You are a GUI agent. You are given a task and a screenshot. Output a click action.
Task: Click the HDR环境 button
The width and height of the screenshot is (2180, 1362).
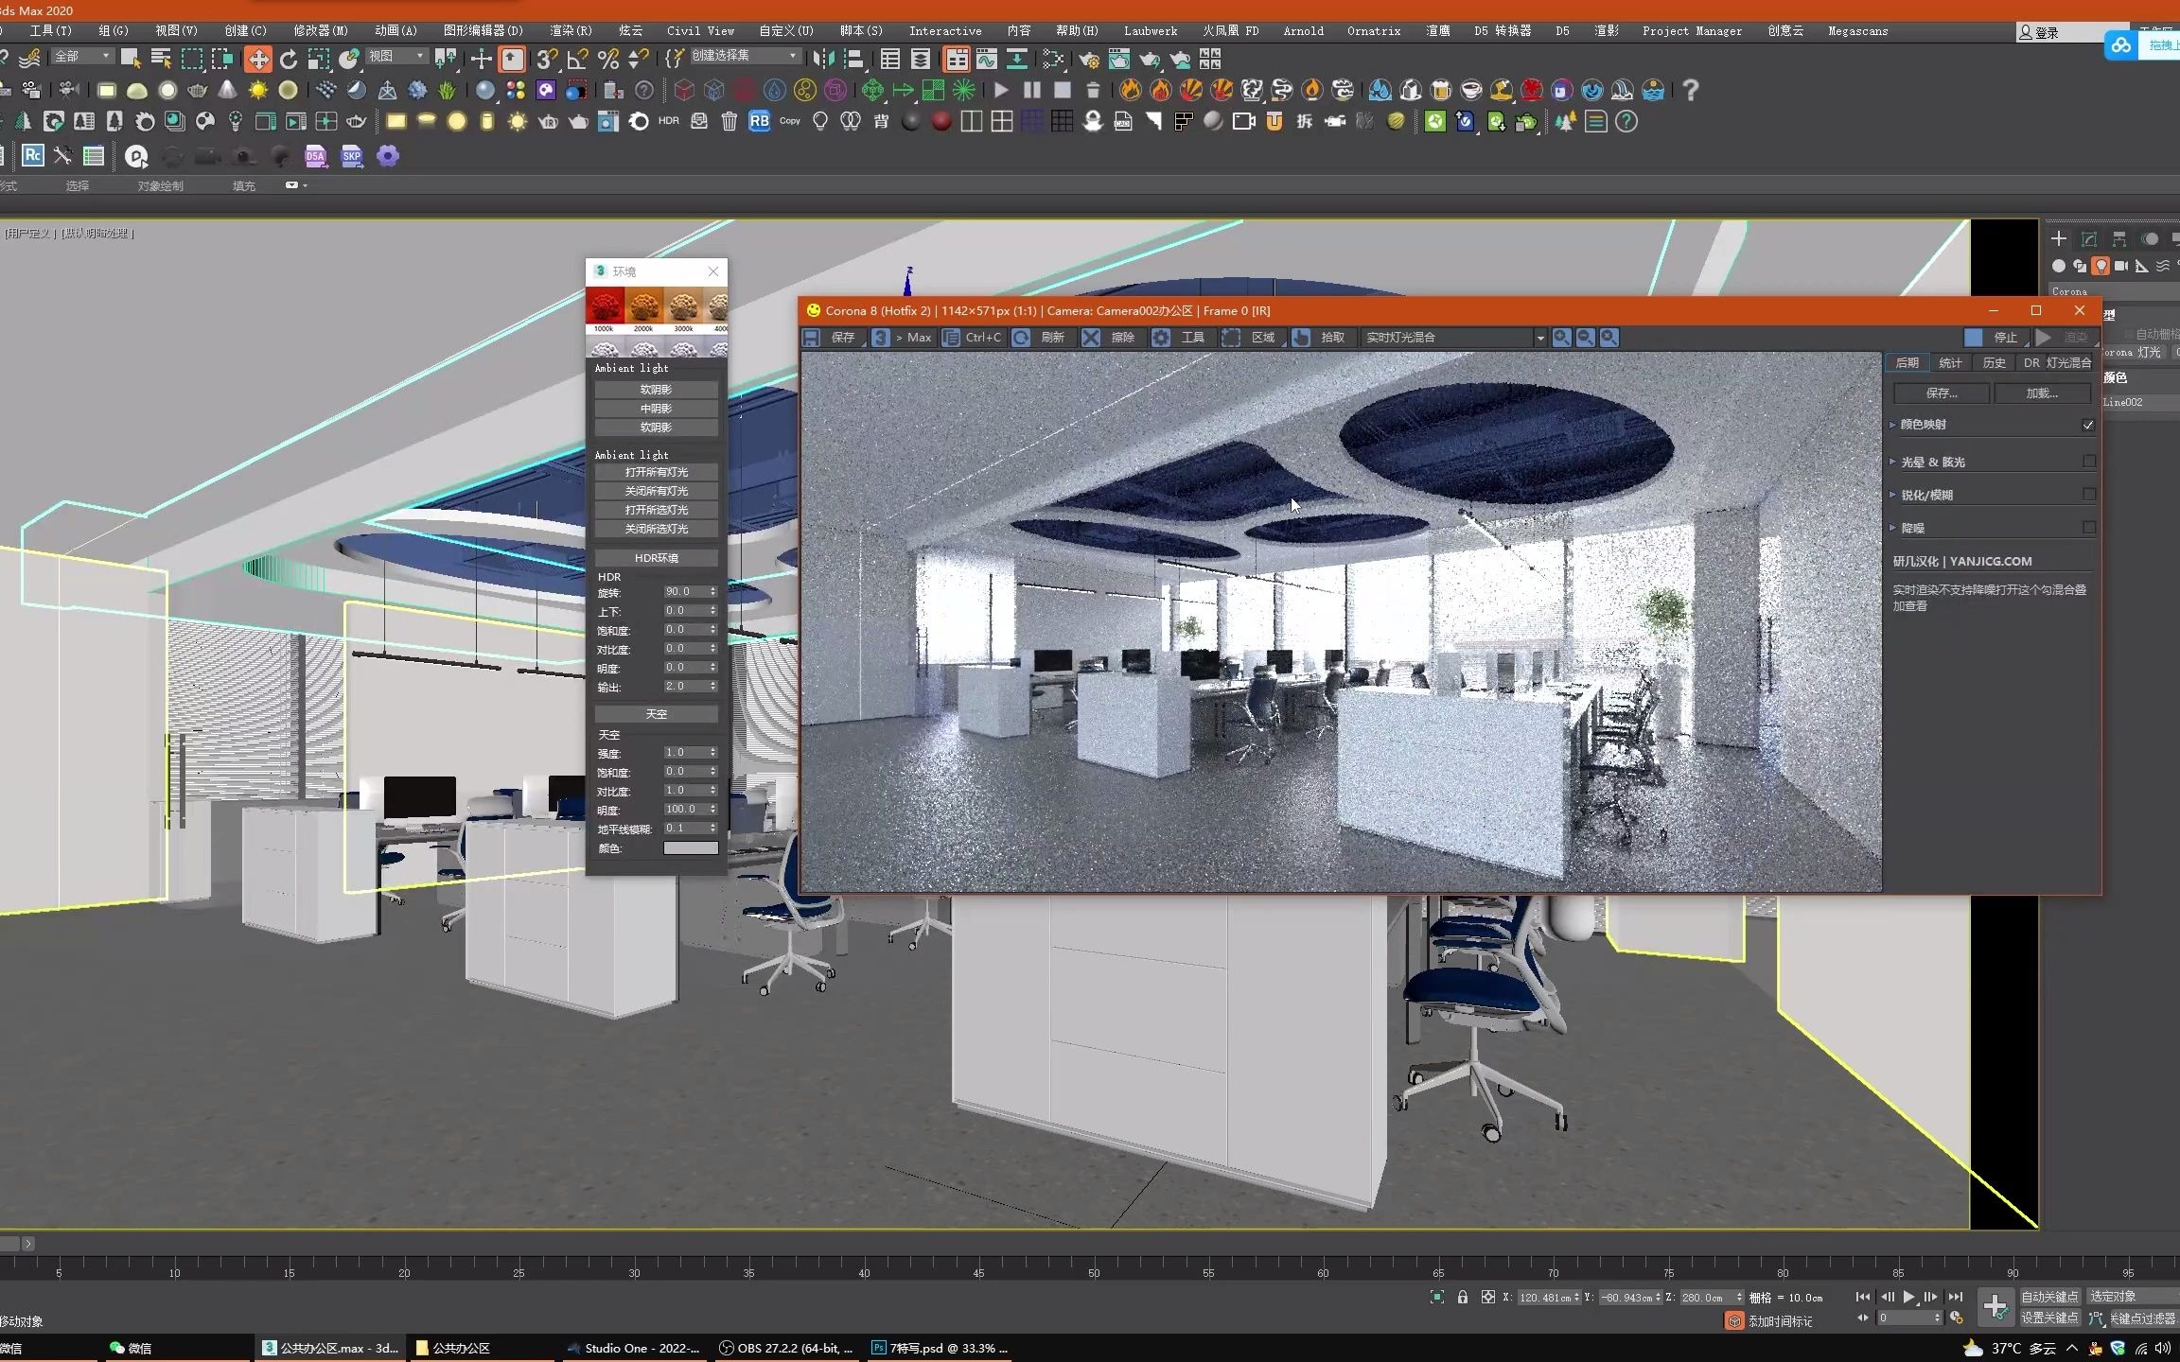click(x=656, y=558)
